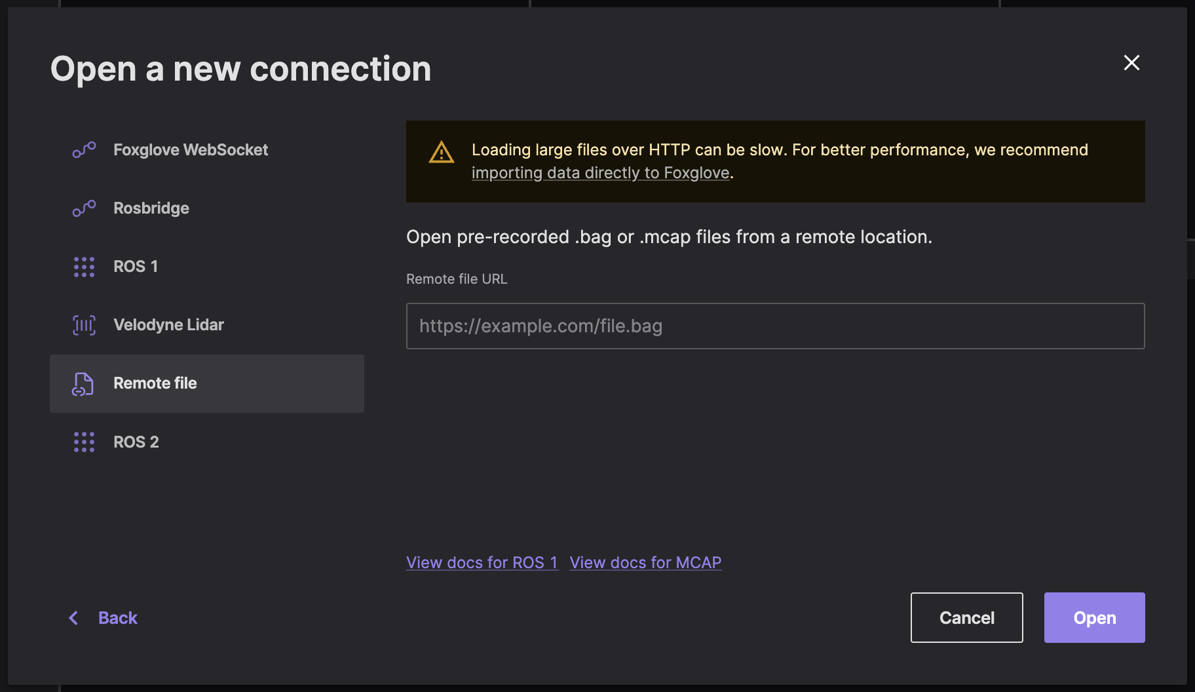Close the new connection dialog

point(1131,63)
